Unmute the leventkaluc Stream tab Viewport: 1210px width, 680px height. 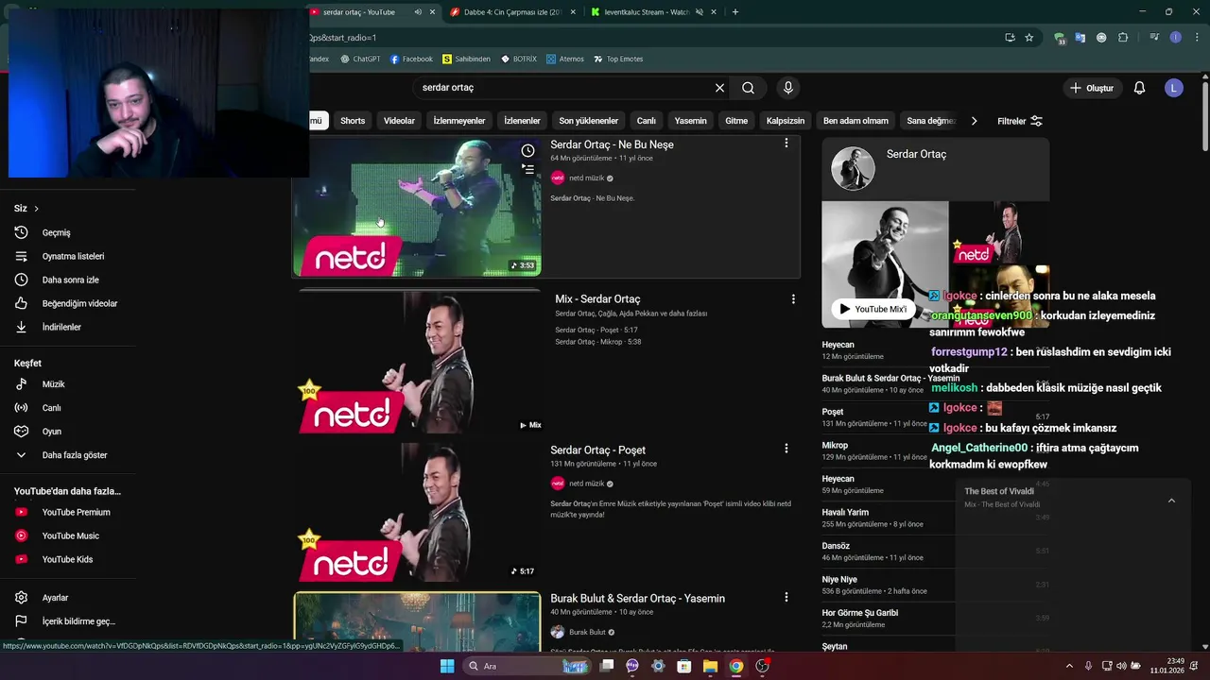click(x=700, y=12)
